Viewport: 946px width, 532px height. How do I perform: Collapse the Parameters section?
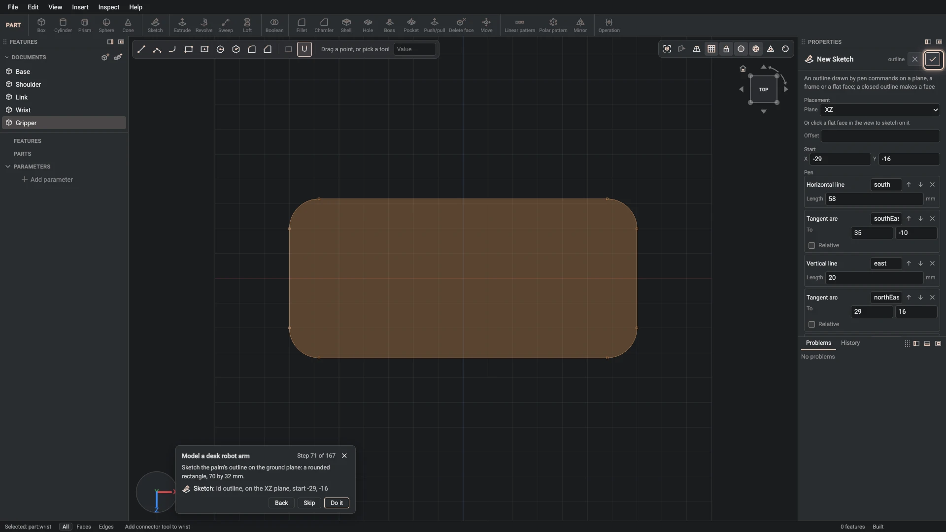click(x=8, y=167)
